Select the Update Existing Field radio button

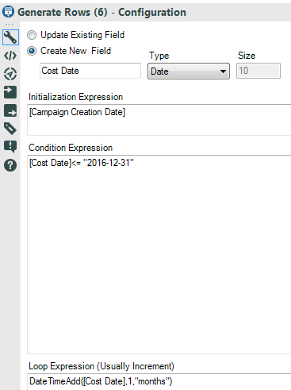tap(32, 35)
